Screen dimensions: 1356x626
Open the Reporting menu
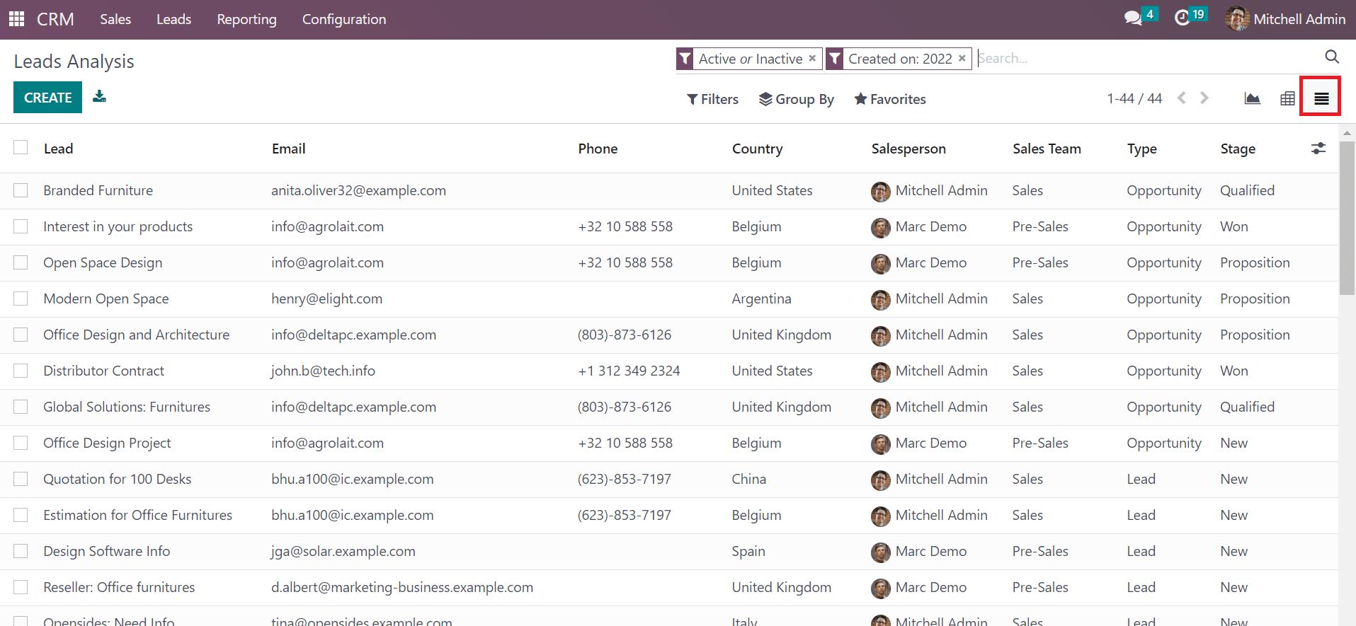pyautogui.click(x=246, y=19)
